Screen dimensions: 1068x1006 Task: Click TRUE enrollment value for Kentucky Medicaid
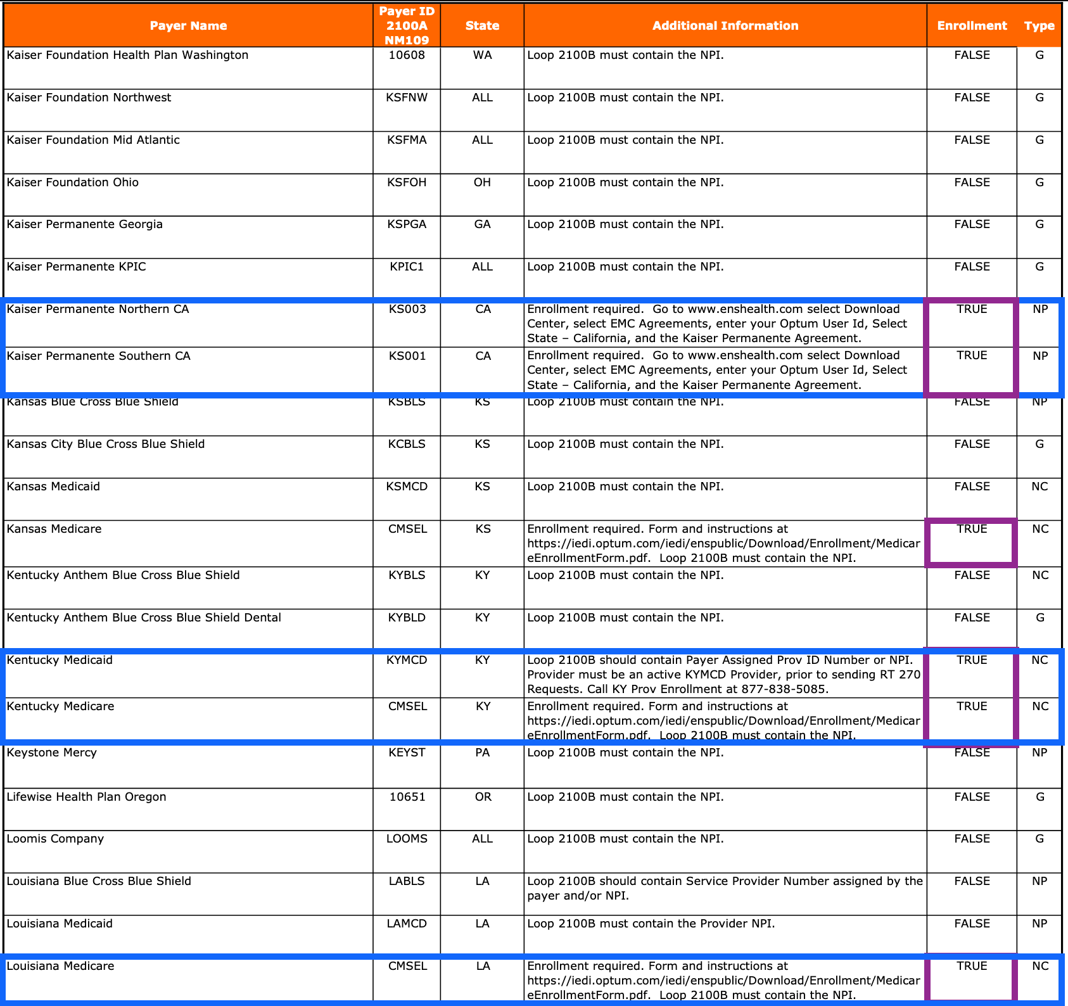[972, 660]
